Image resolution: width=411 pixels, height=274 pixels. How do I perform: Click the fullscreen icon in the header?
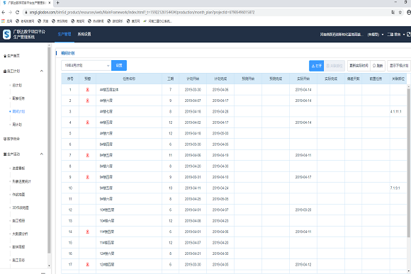[x=408, y=34]
